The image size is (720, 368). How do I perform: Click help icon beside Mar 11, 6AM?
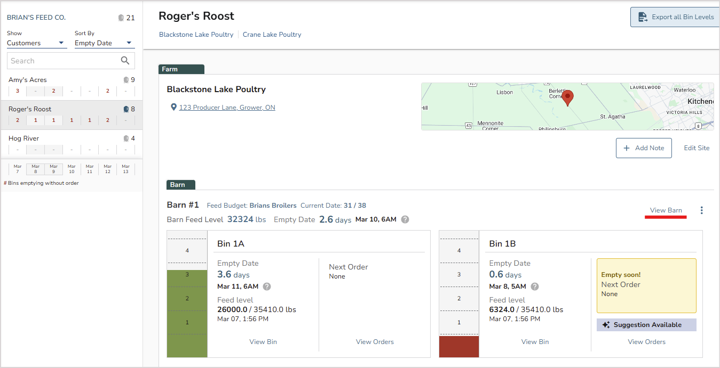point(267,287)
